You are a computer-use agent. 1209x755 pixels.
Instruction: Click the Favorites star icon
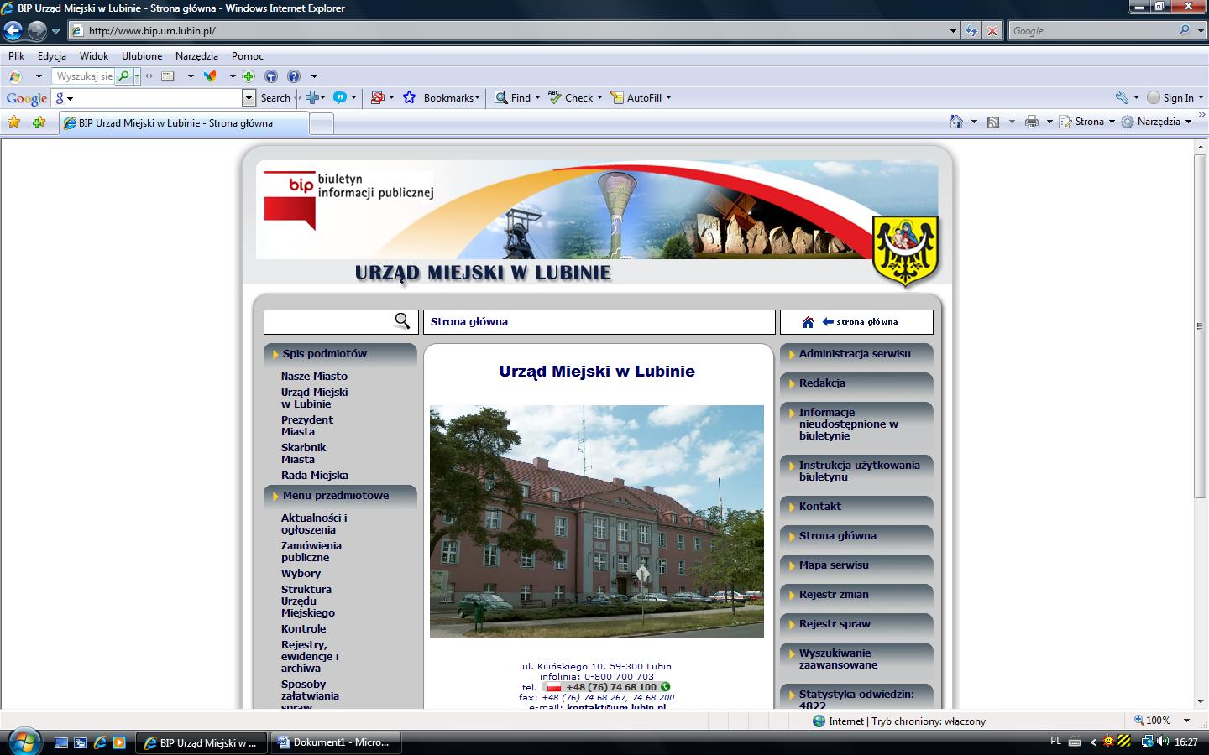[x=14, y=122]
